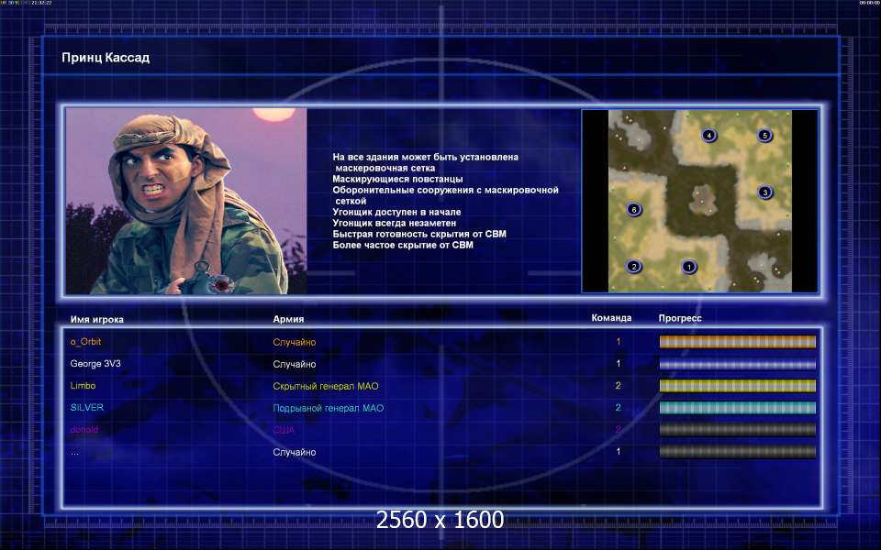881x550 pixels.
Task: Click the SILVER loading progress bar
Action: (x=737, y=408)
